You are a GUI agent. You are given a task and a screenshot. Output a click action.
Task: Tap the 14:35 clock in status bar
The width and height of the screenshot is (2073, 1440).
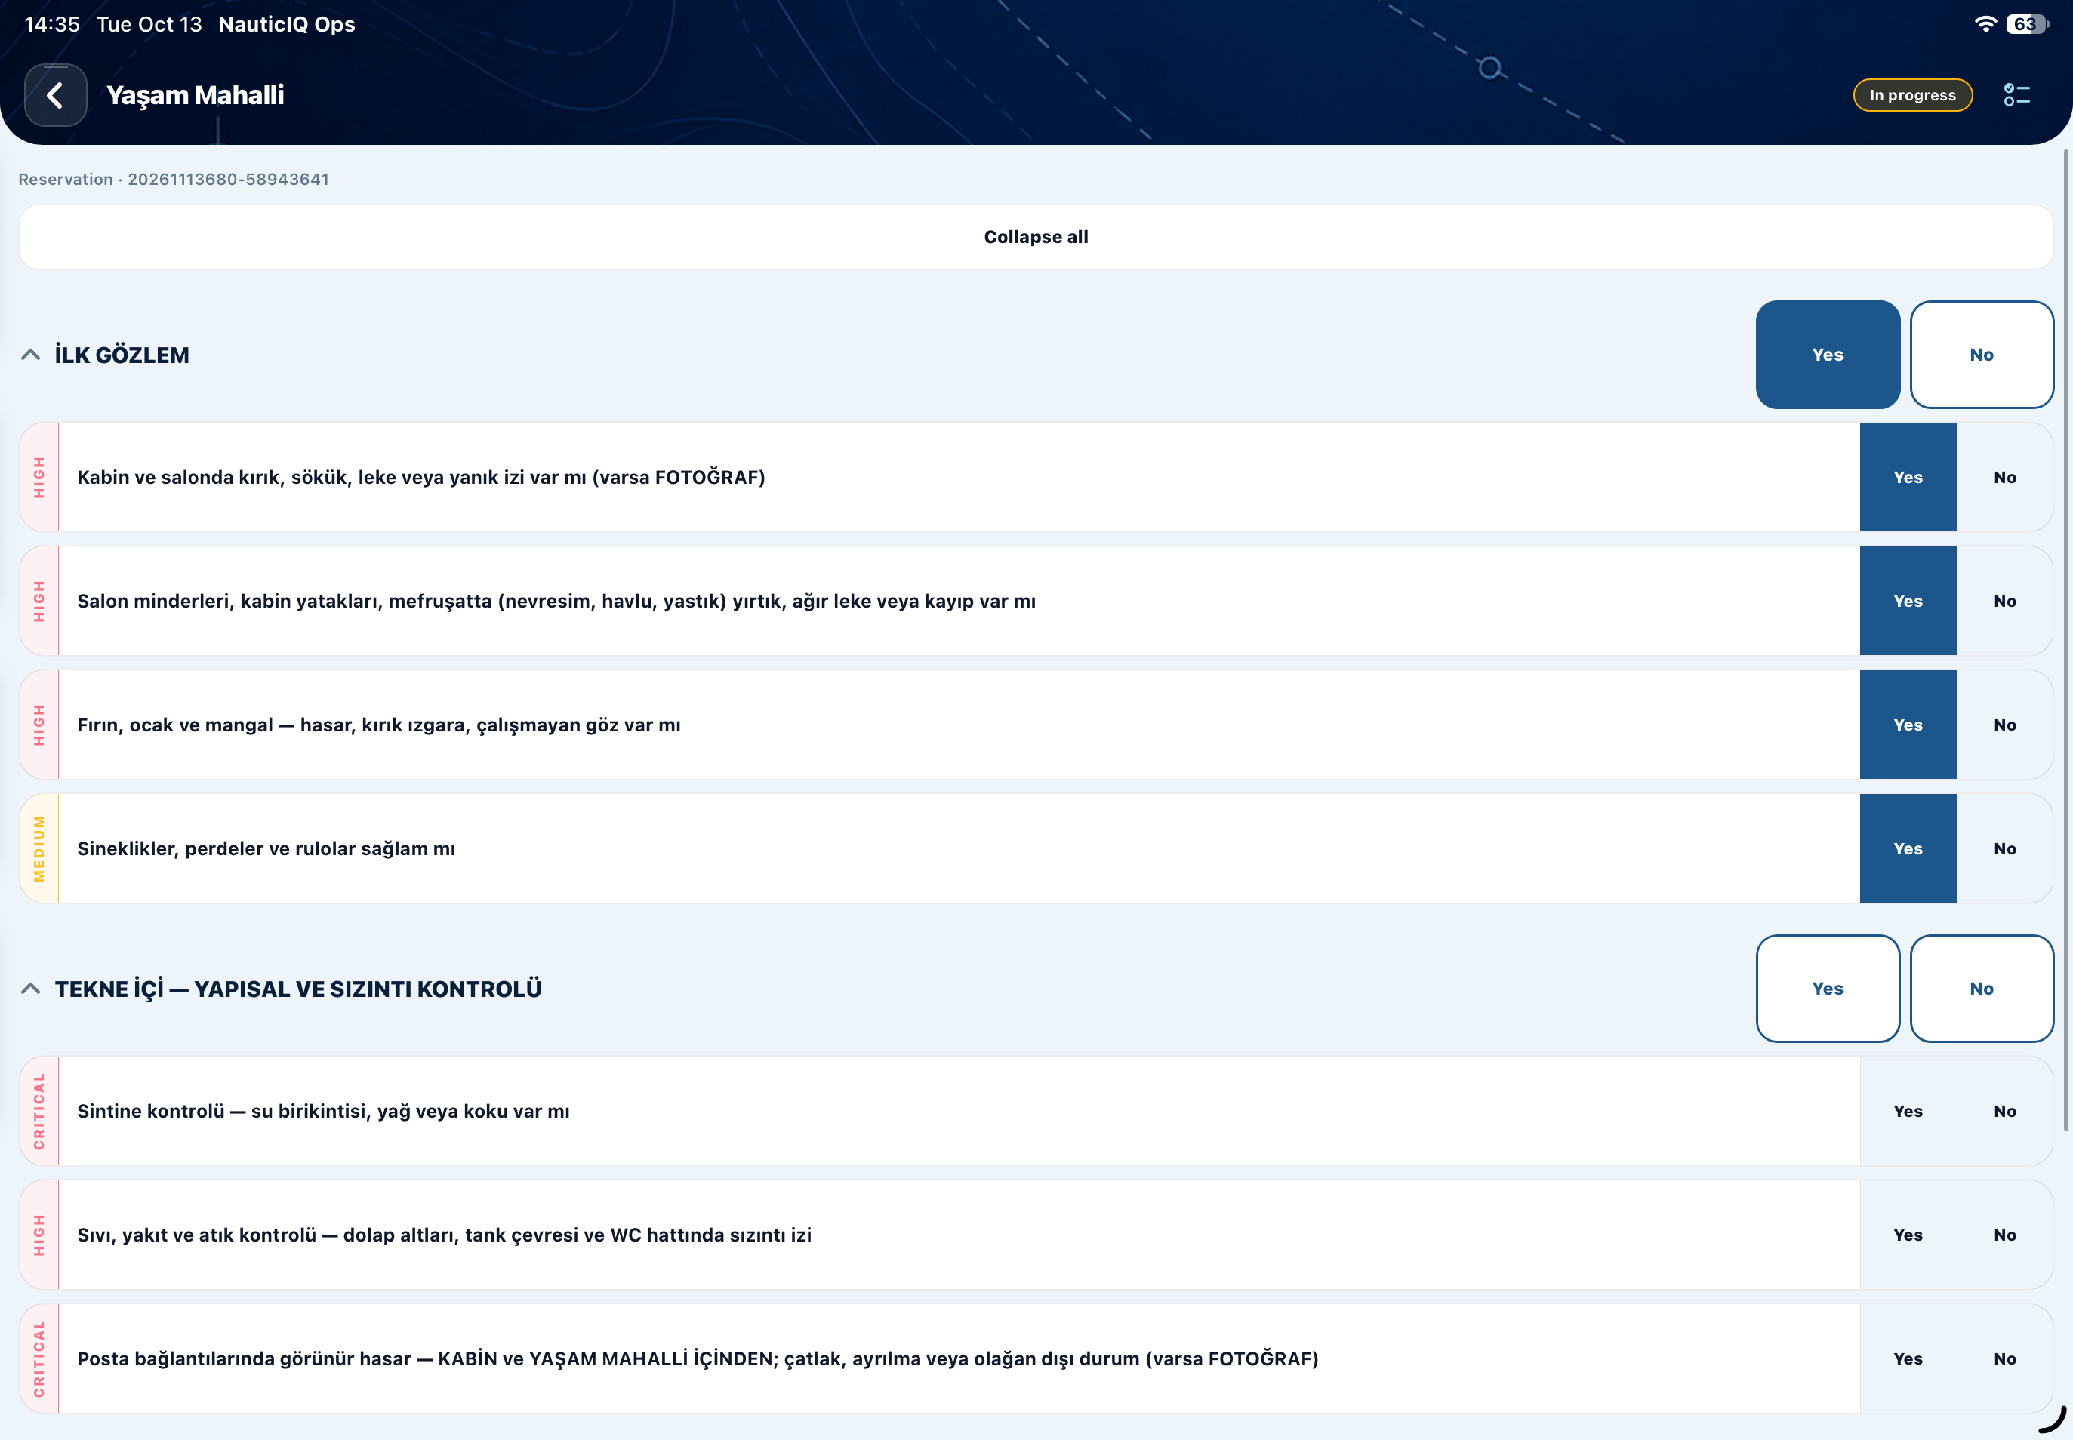click(x=52, y=24)
